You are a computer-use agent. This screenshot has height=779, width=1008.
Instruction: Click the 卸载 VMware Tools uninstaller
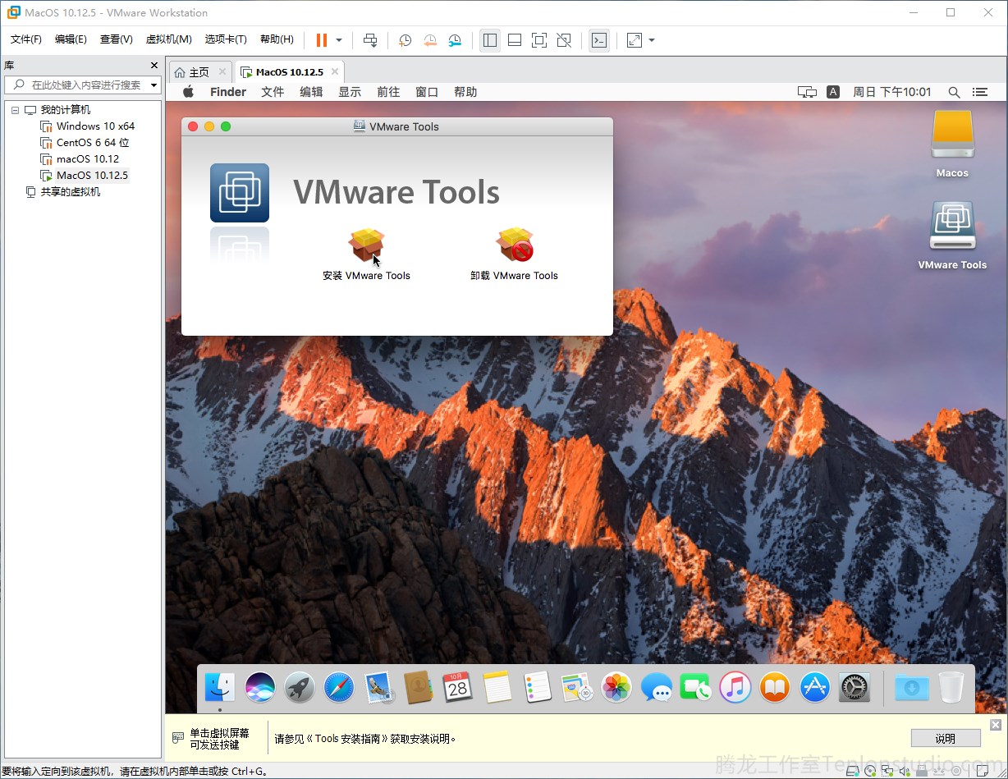pos(514,254)
